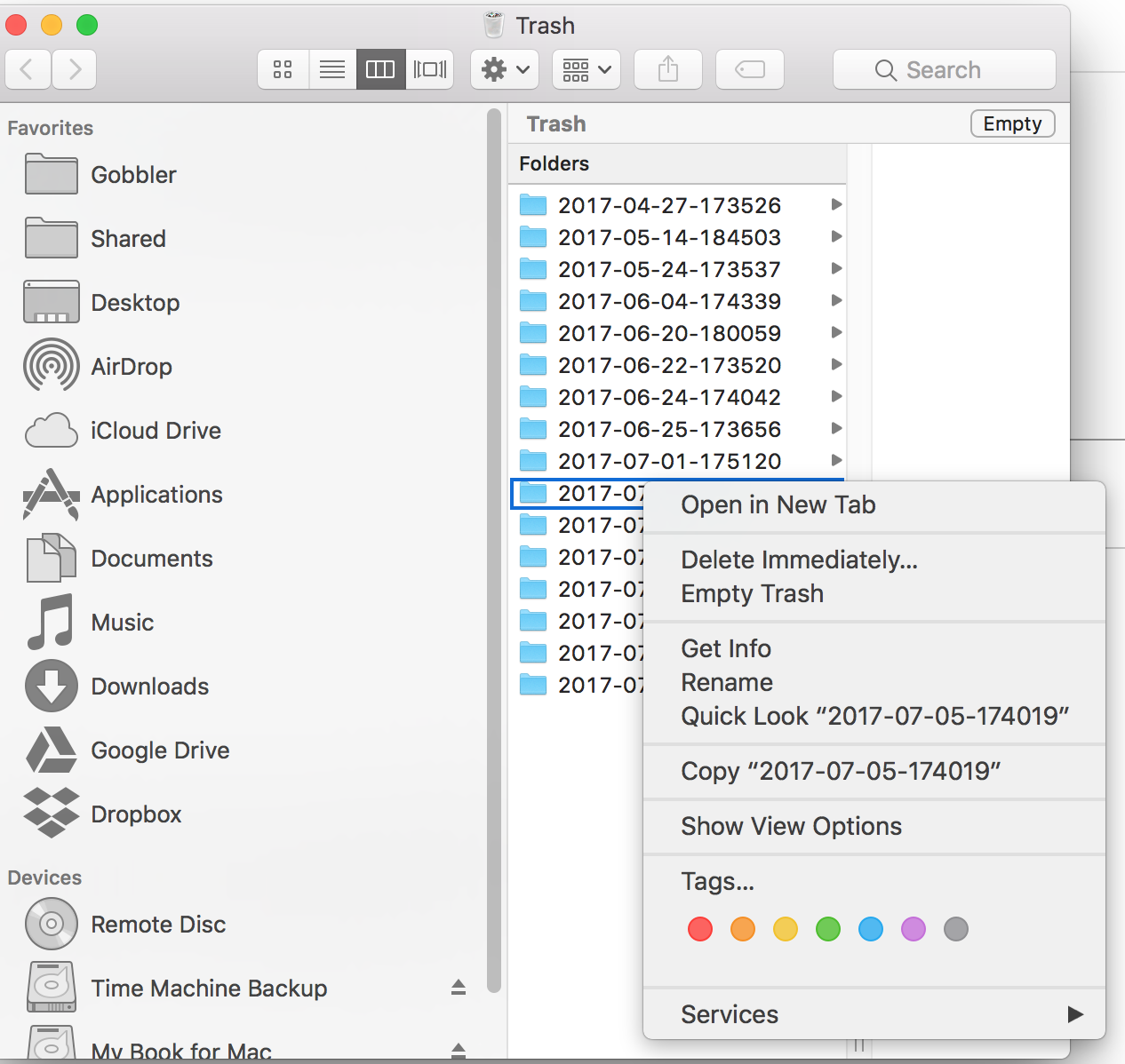The height and width of the screenshot is (1064, 1125).
Task: Switch to list view in the toolbar
Action: pos(332,69)
